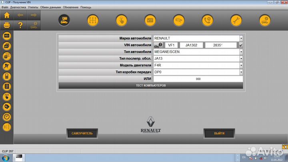Open the gearbox shift pattern icon
This screenshot has height=162, width=288.
point(93,20)
